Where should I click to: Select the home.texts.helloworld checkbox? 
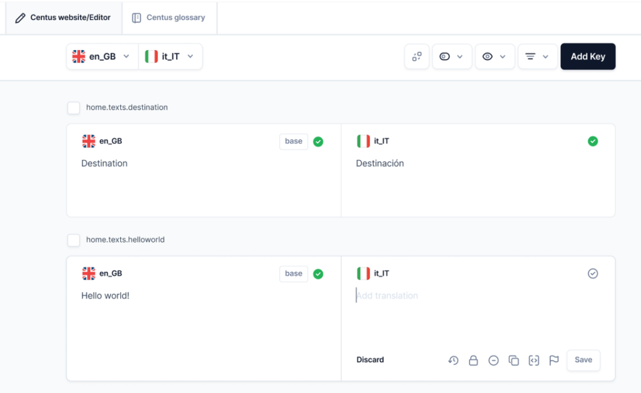pos(73,240)
